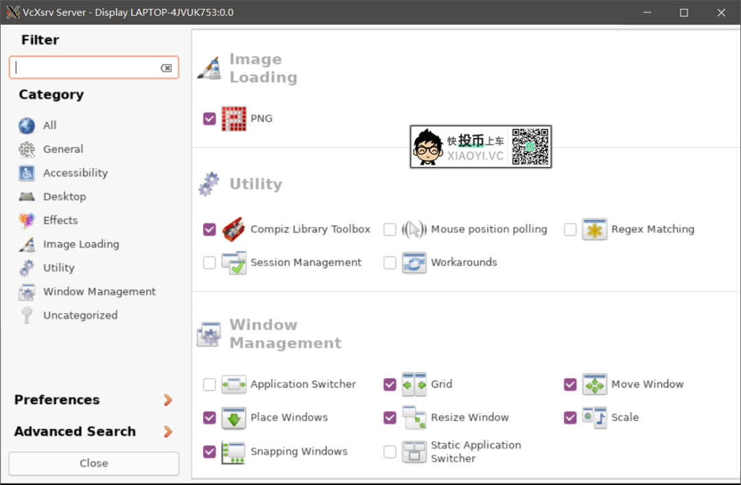Click the Mouse position polling icon

coord(414,229)
